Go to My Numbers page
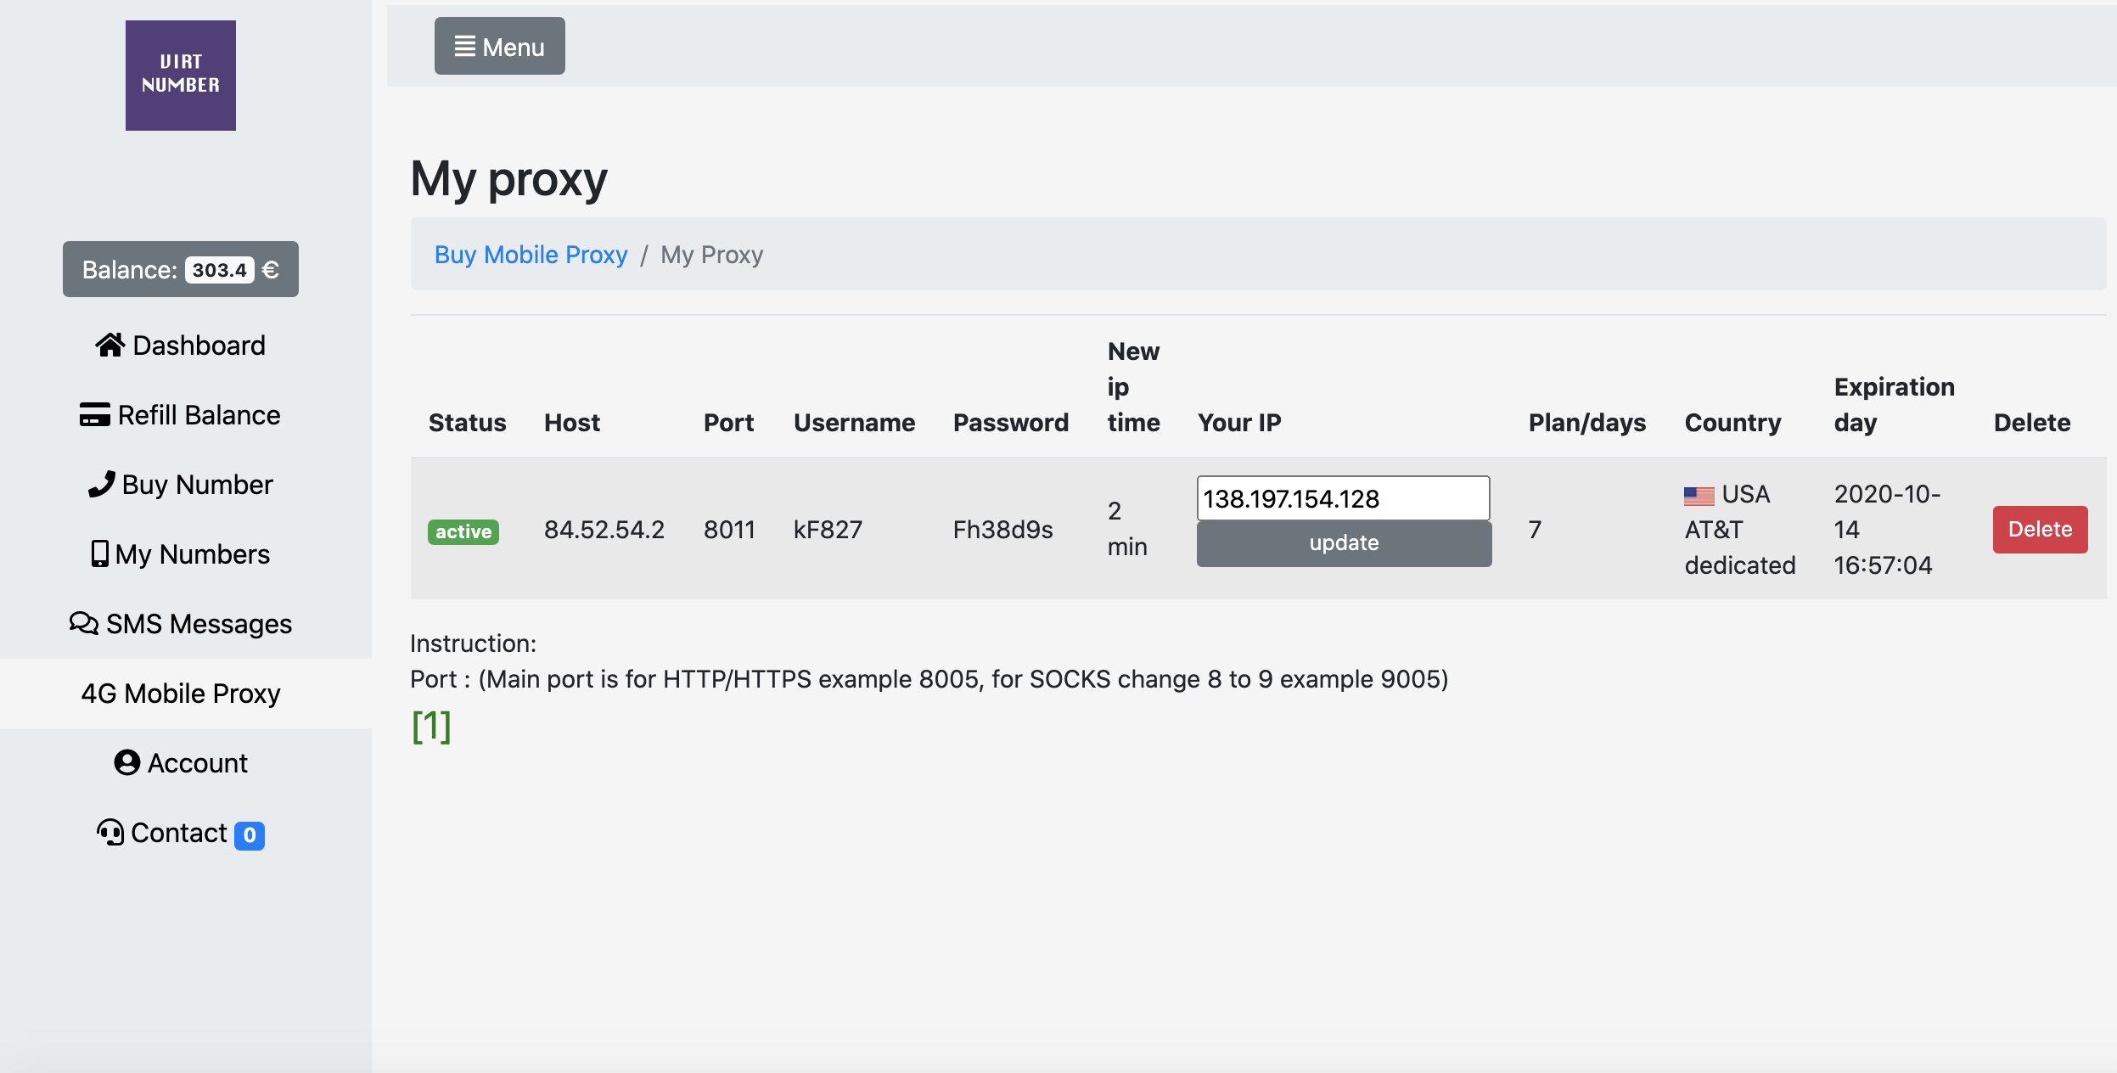The width and height of the screenshot is (2117, 1073). tap(192, 554)
